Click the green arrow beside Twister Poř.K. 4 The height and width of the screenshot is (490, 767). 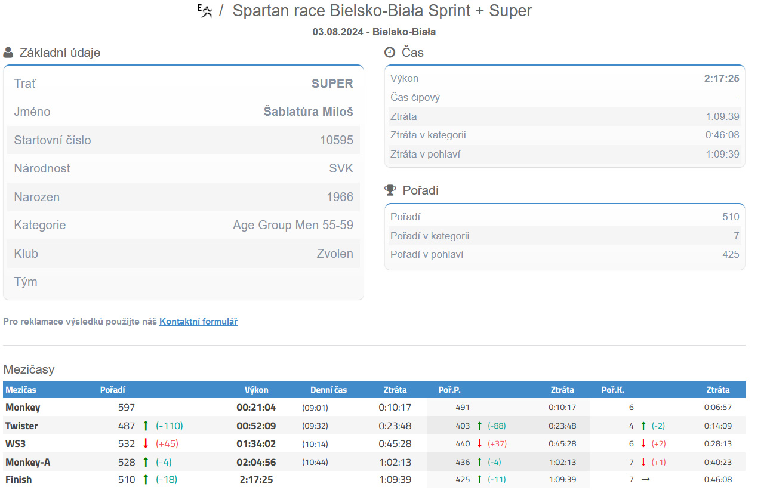tap(643, 426)
